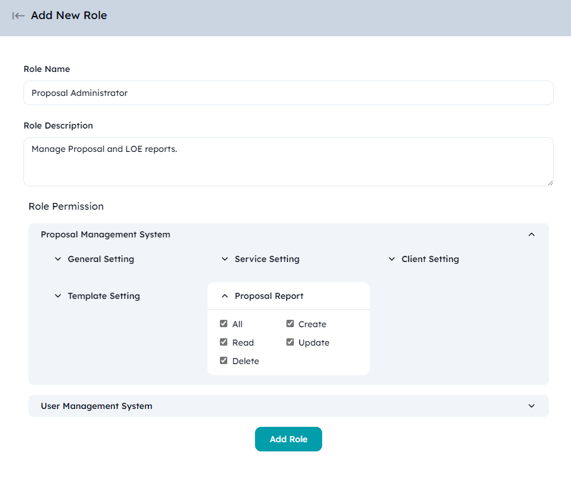Toggle the Create permission checkbox
Viewport: 571px width, 492px height.
(290, 323)
